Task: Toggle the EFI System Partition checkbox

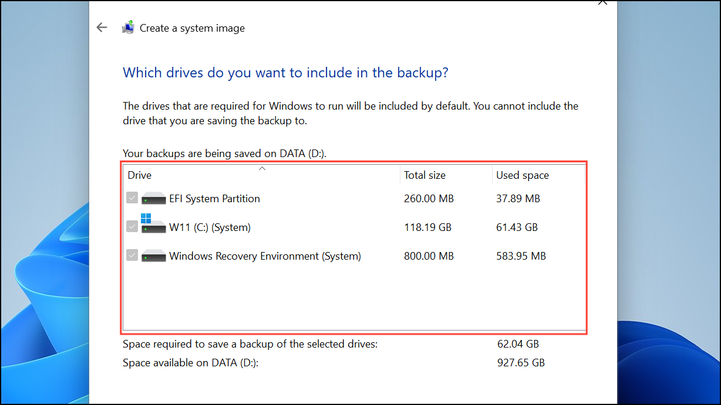Action: pos(132,199)
